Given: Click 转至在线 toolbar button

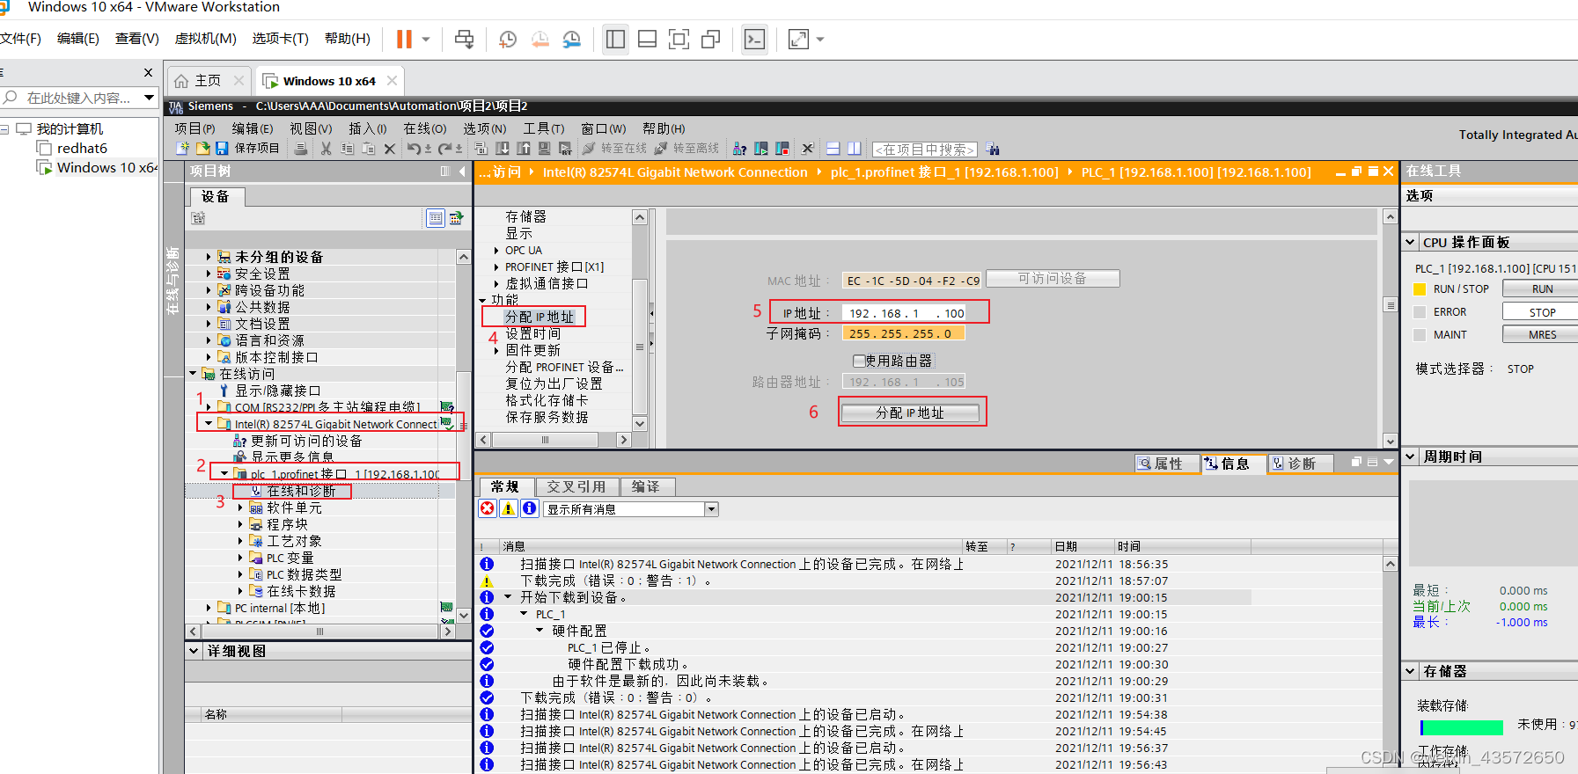Looking at the screenshot, I should point(615,149).
